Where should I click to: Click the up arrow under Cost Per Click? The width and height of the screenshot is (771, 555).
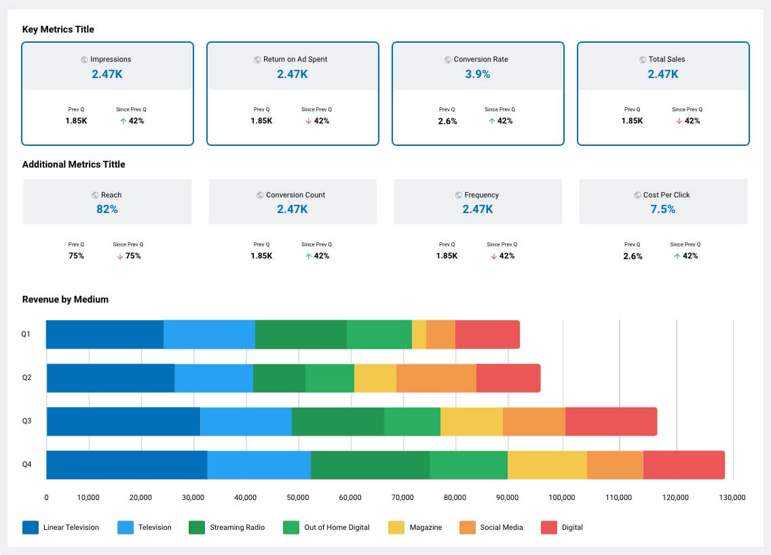tap(677, 256)
